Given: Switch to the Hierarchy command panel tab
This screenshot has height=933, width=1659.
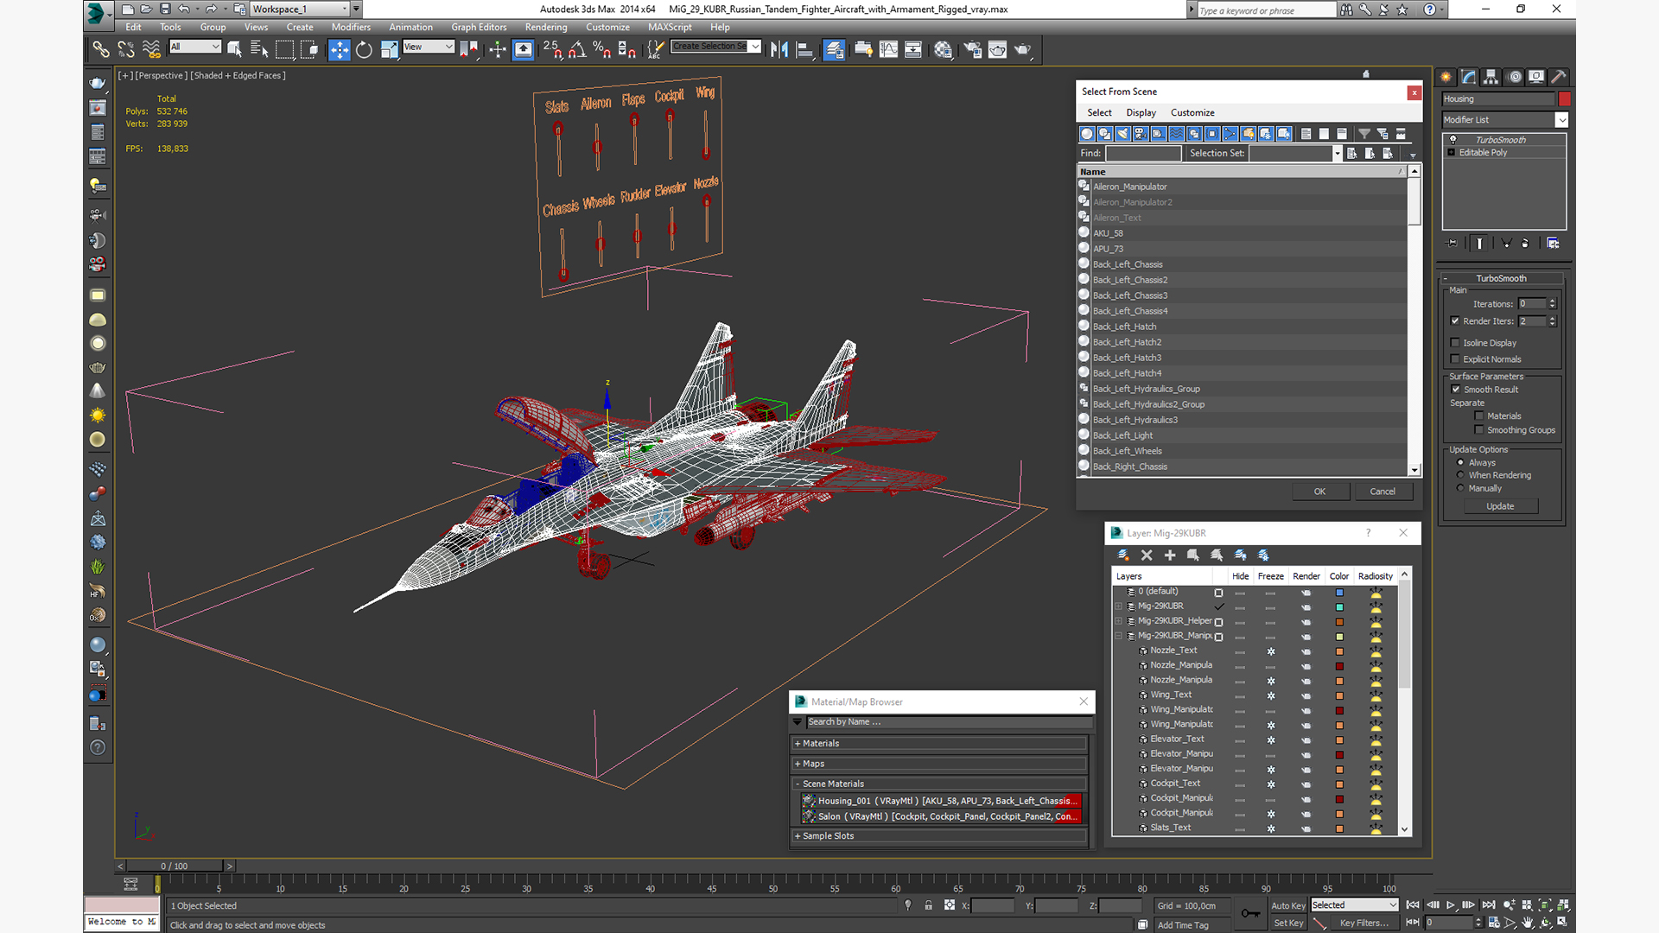Looking at the screenshot, I should coord(1491,77).
